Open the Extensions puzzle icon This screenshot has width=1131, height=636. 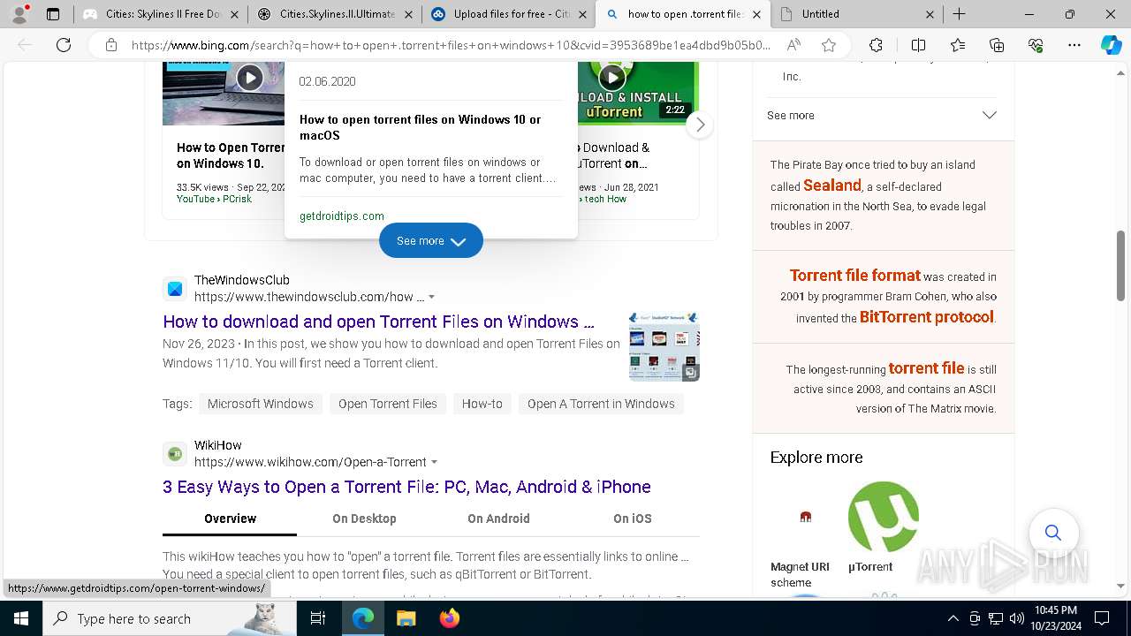(876, 45)
